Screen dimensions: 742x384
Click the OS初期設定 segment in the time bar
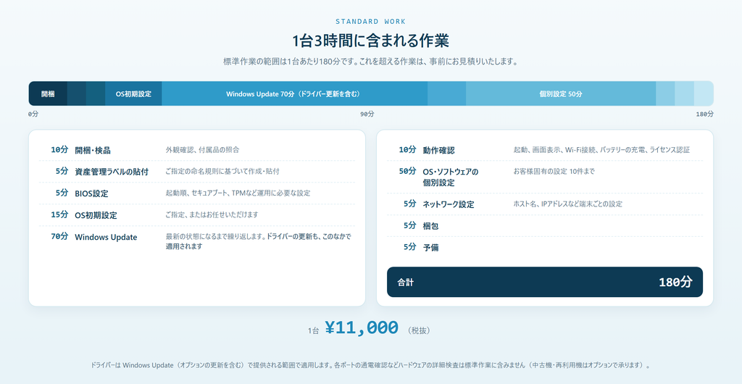133,93
